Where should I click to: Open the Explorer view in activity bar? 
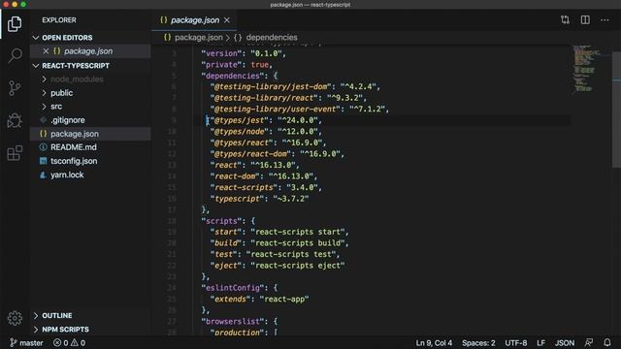tap(15, 24)
